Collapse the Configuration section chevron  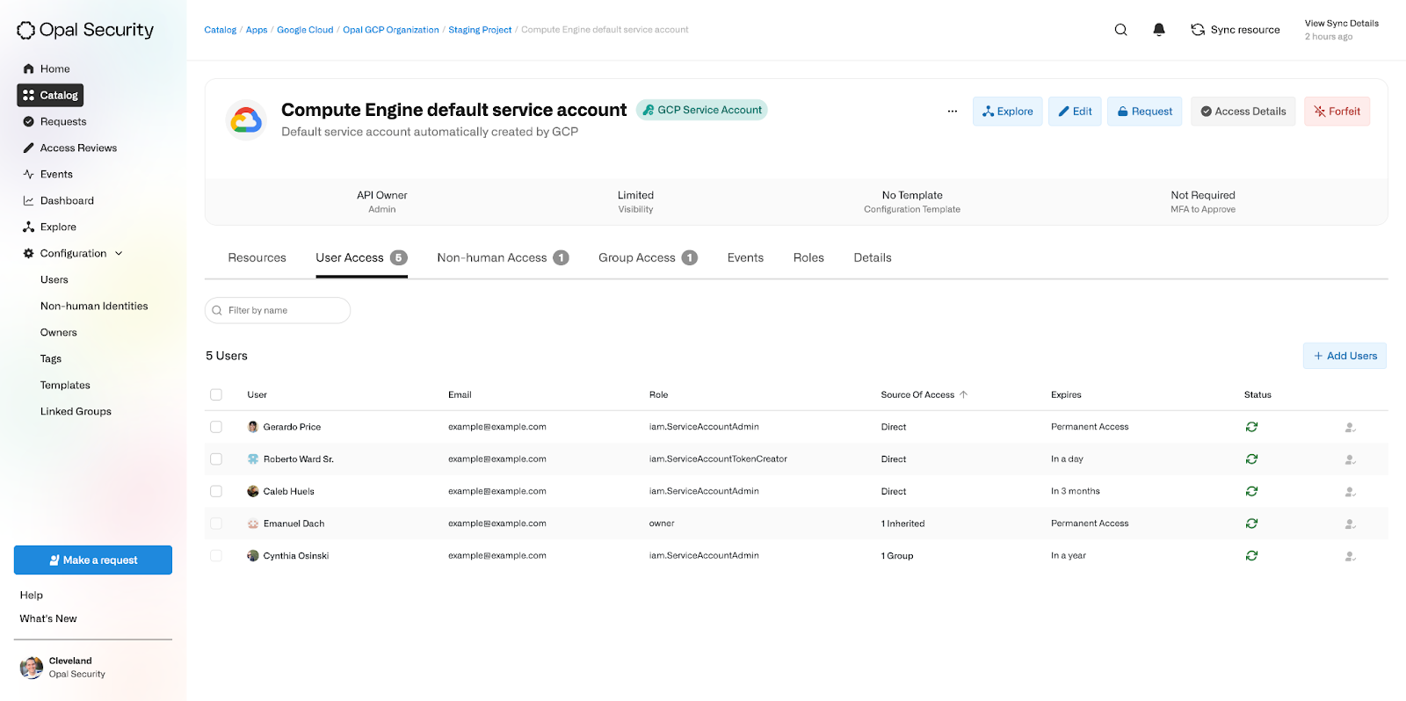tap(119, 254)
